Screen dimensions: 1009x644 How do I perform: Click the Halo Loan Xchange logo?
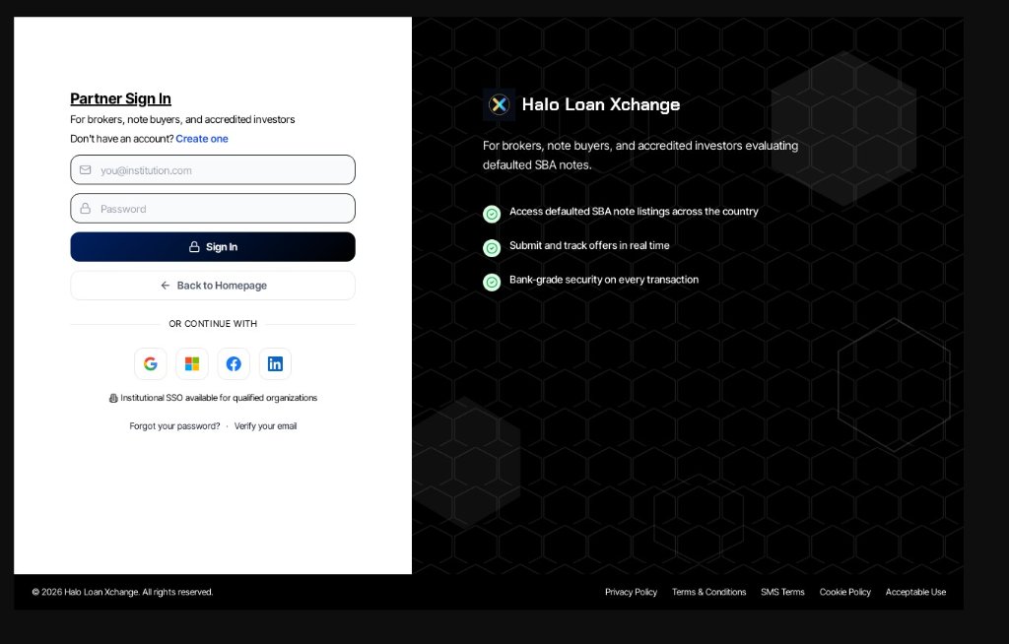point(499,104)
